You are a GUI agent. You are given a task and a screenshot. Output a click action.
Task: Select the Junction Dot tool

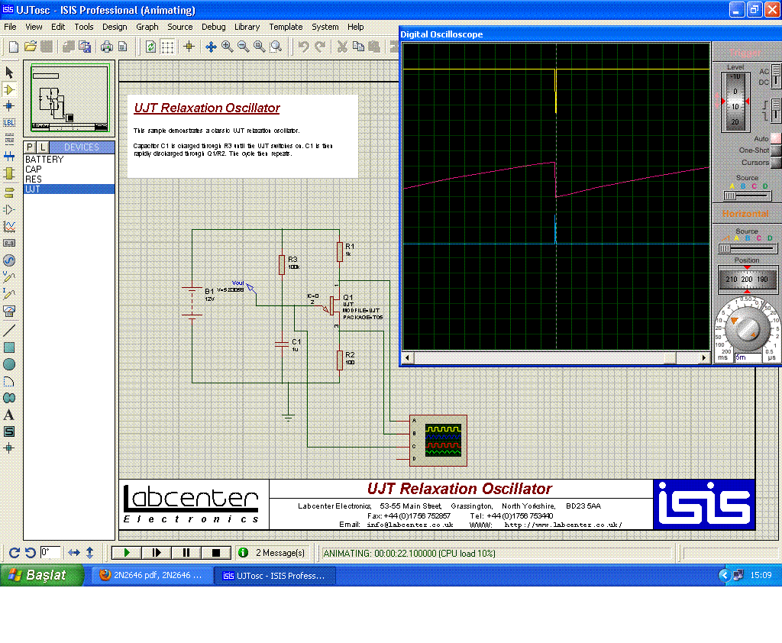[9, 105]
